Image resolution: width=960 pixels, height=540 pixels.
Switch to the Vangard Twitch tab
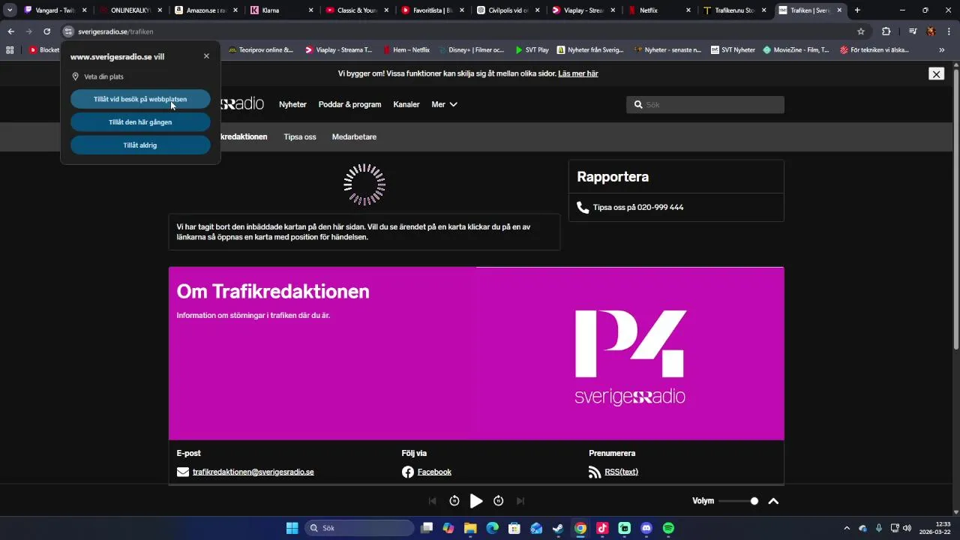point(57,10)
